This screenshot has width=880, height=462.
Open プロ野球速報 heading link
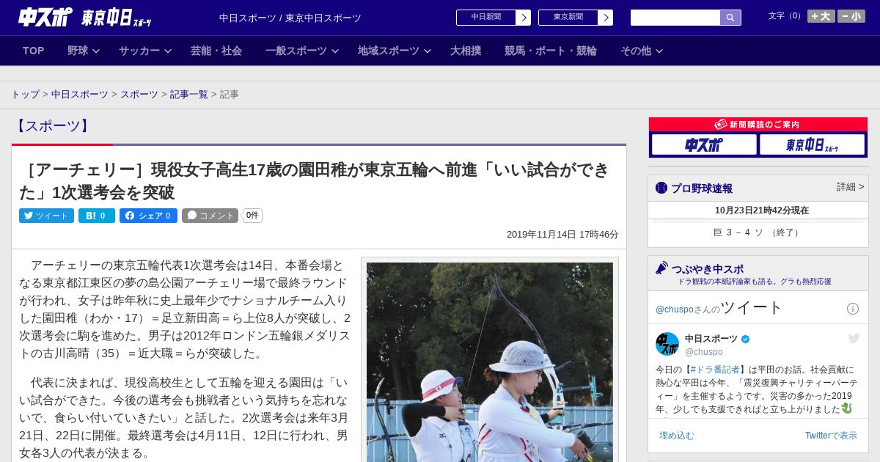click(x=702, y=188)
